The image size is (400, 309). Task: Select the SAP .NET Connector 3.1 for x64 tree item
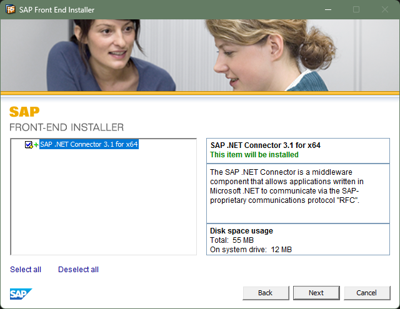[x=89, y=144]
